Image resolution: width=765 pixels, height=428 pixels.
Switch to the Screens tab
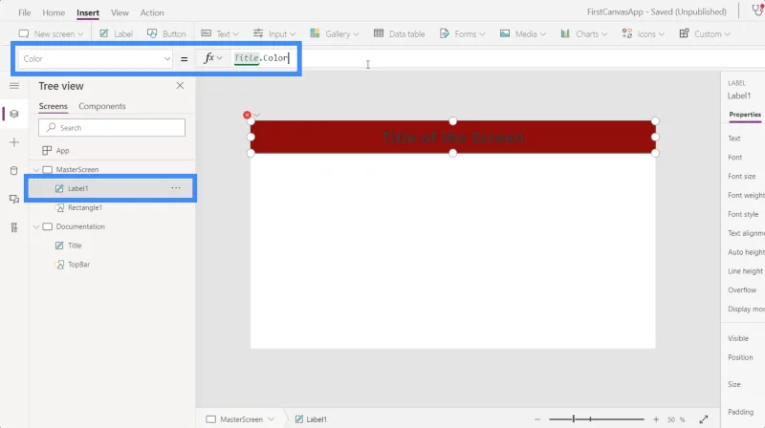54,106
